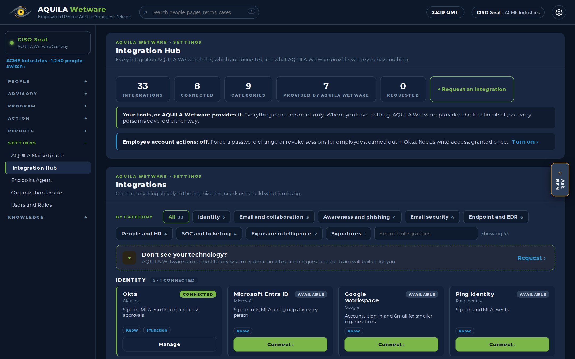Click the green CISO Seat status dot

pyautogui.click(x=12, y=43)
